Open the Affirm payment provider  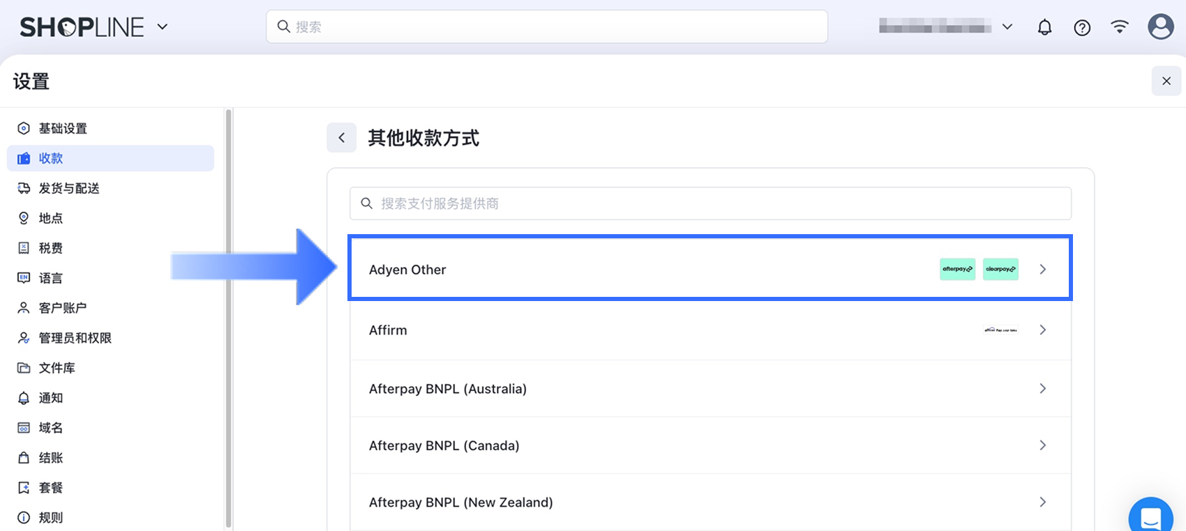tap(710, 330)
